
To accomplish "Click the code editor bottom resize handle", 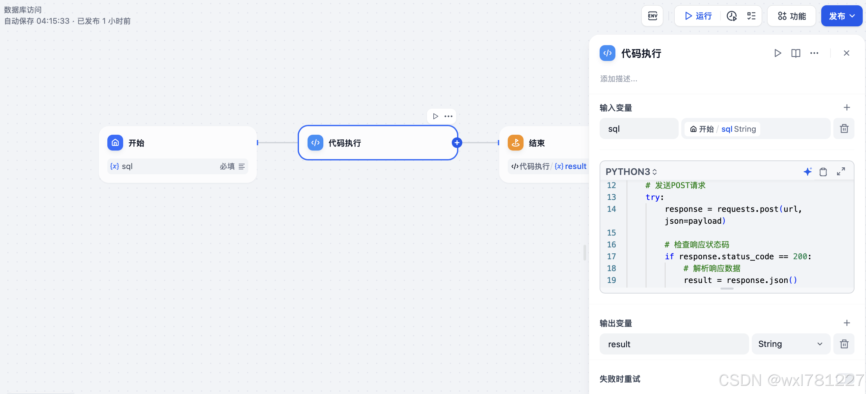I will (x=727, y=289).
